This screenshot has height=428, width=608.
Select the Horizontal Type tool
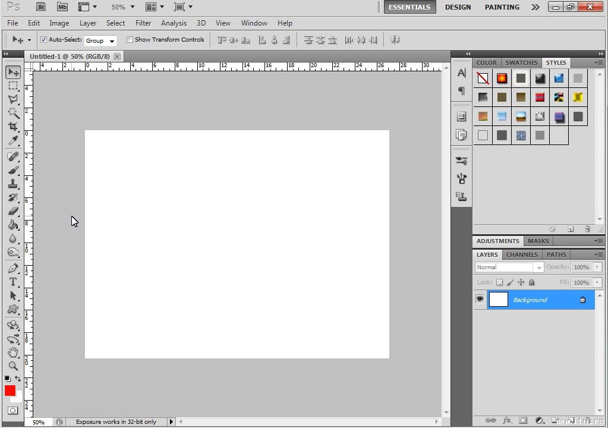click(13, 282)
